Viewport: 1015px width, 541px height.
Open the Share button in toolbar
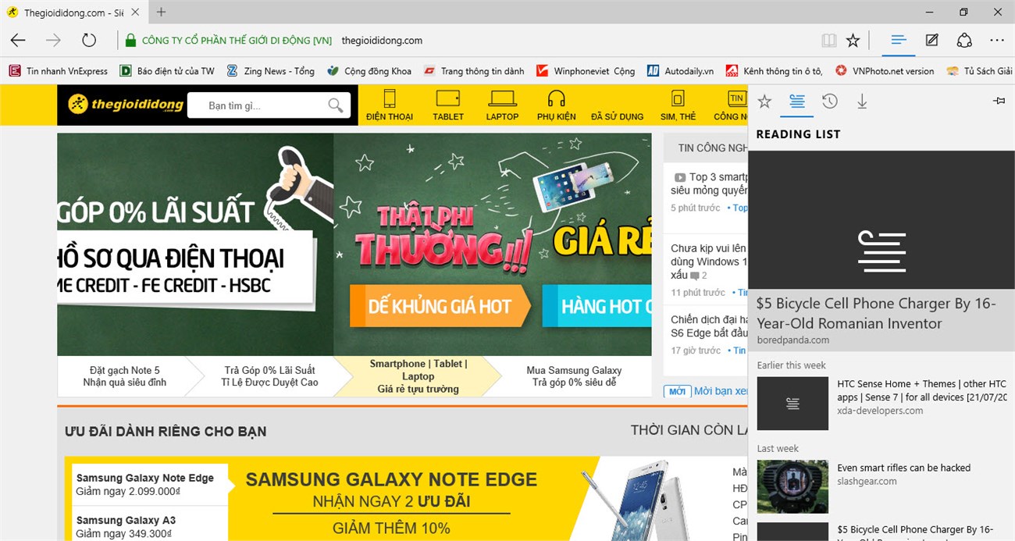point(964,41)
